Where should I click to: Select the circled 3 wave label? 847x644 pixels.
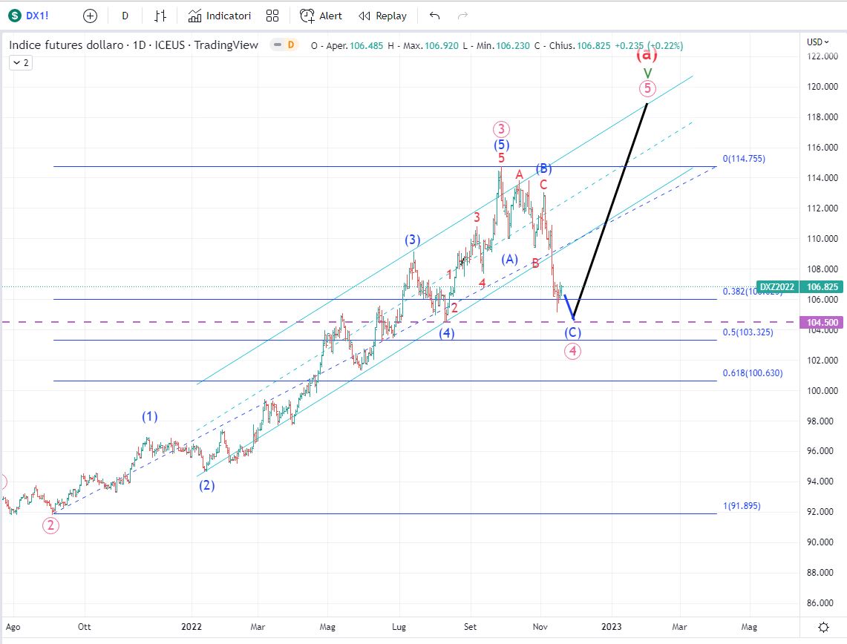[501, 129]
